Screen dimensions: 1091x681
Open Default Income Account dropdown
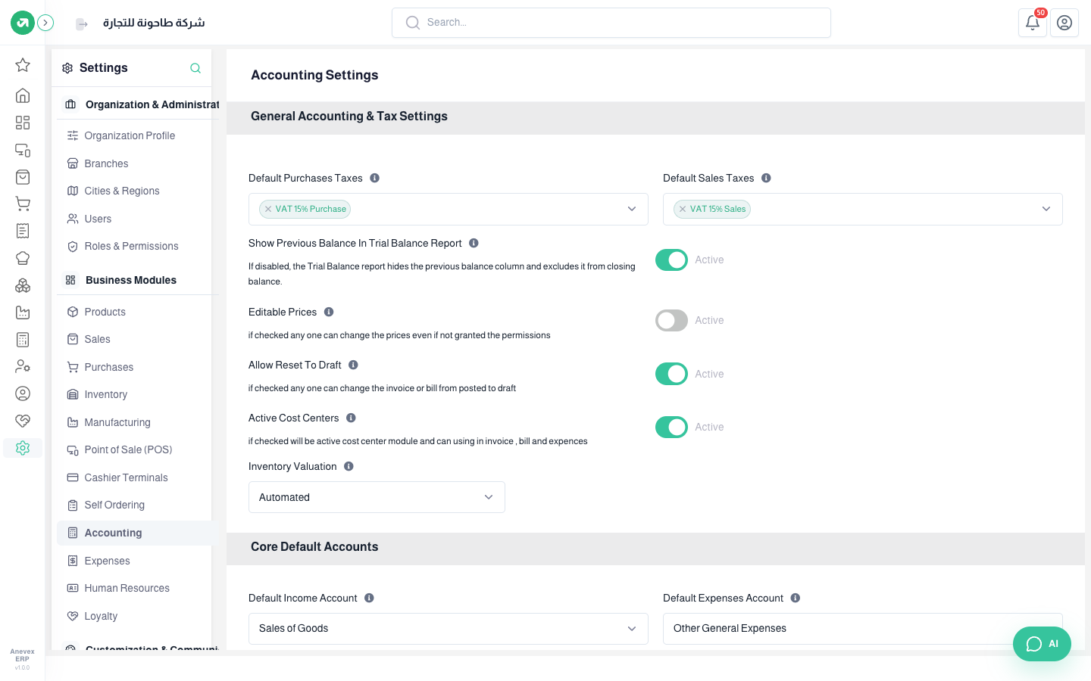pyautogui.click(x=449, y=629)
